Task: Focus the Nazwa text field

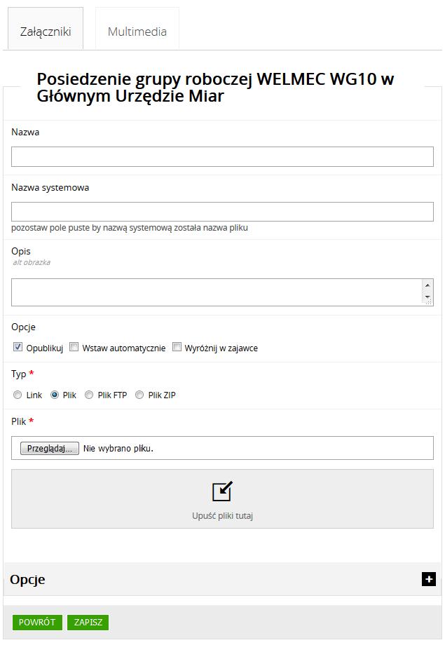Action: click(x=222, y=157)
